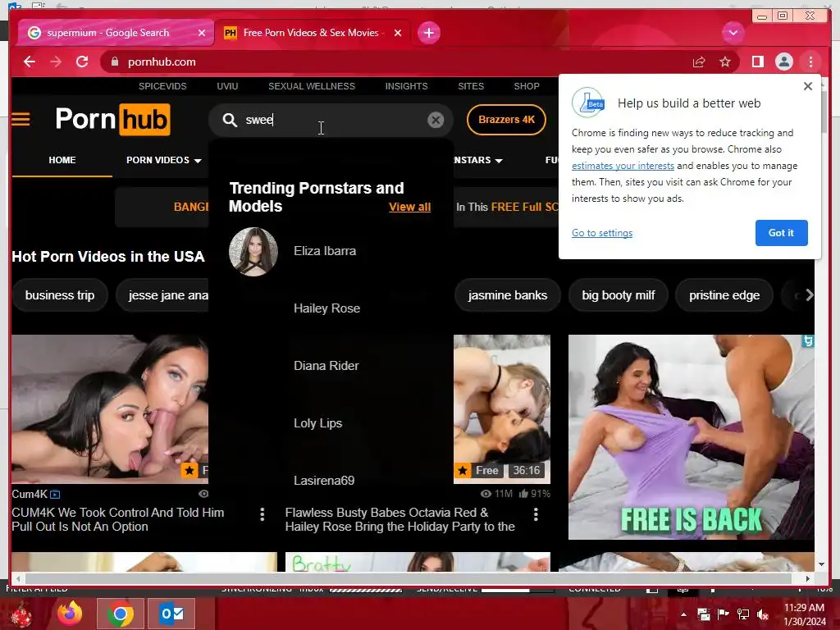
Task: Click the browser forward arrow
Action: pos(56,62)
